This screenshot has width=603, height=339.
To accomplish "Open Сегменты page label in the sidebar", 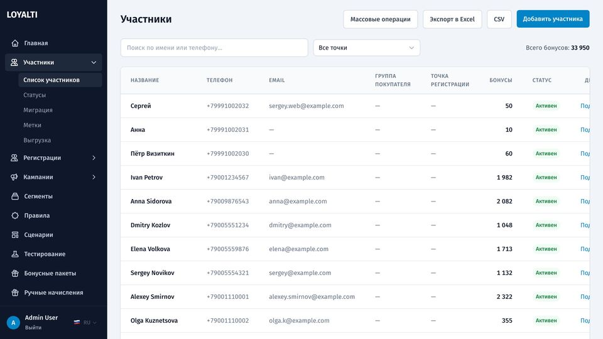I will [x=38, y=196].
